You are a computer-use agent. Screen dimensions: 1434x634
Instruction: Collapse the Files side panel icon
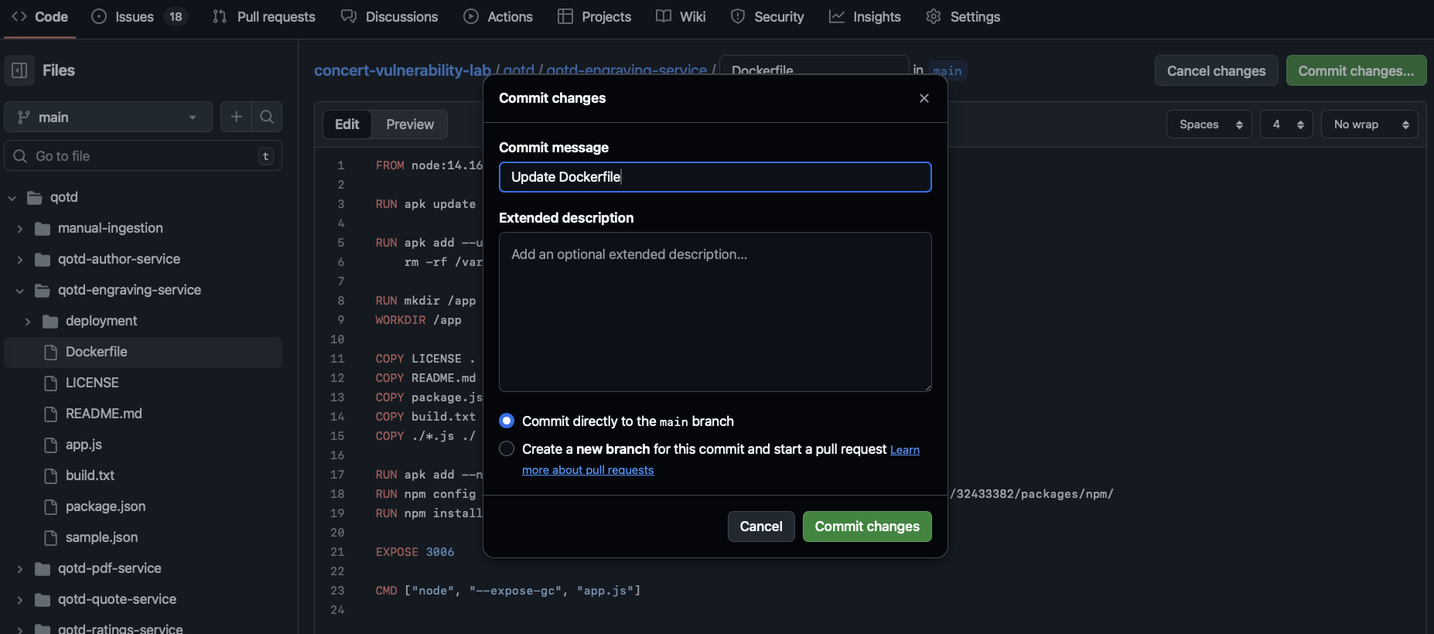click(19, 70)
